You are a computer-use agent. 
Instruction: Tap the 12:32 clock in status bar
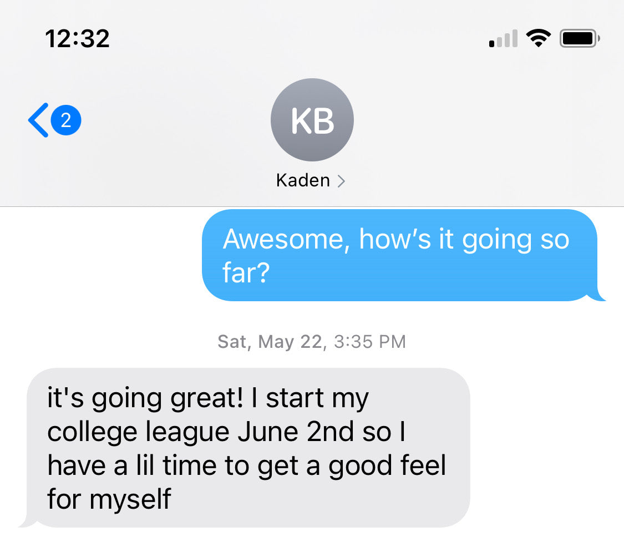(x=77, y=39)
